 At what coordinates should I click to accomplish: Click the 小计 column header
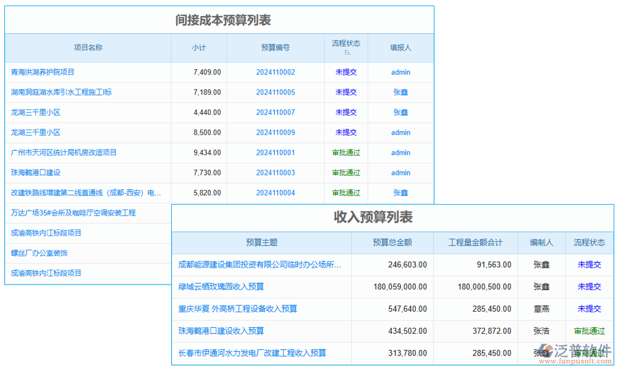(x=199, y=48)
